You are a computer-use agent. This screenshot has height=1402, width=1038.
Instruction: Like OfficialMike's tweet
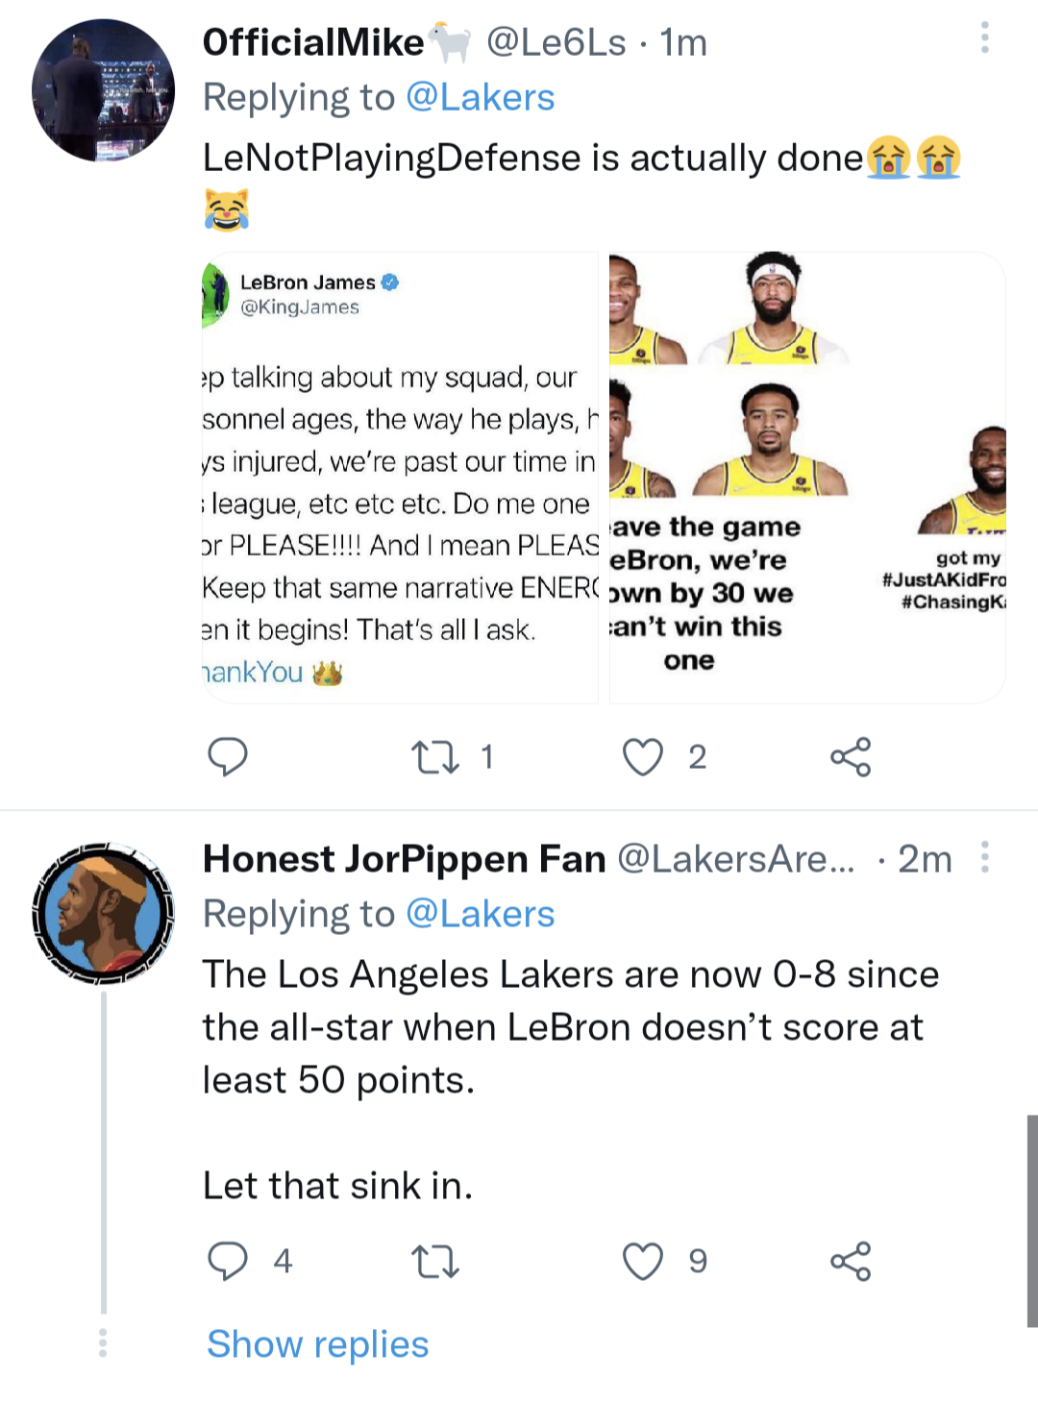coord(644,756)
